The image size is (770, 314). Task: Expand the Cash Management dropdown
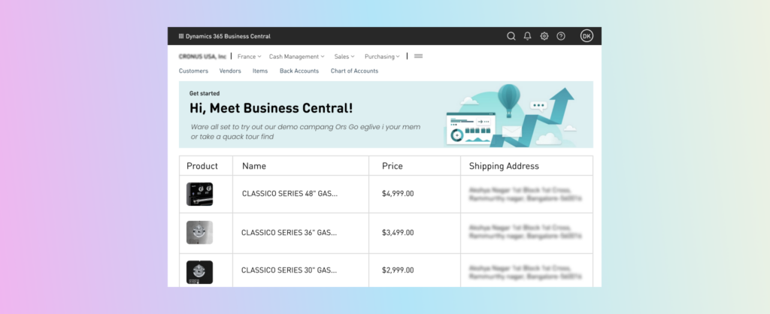click(296, 56)
